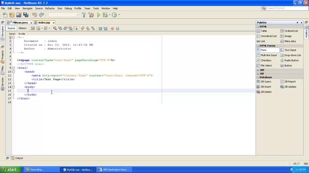Click the Open Project toolbar icon

click(x=19, y=15)
